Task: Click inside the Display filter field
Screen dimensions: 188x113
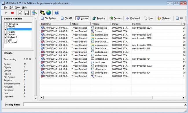Action: (x=104, y=104)
